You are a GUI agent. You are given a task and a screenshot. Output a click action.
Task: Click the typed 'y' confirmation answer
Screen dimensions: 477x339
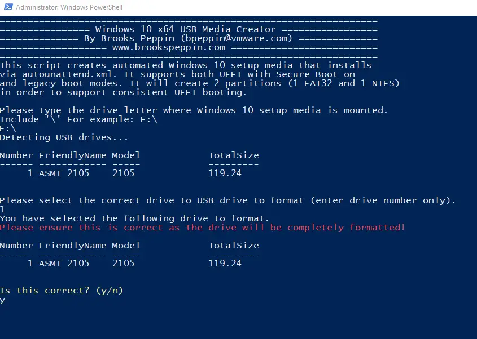point(2,300)
